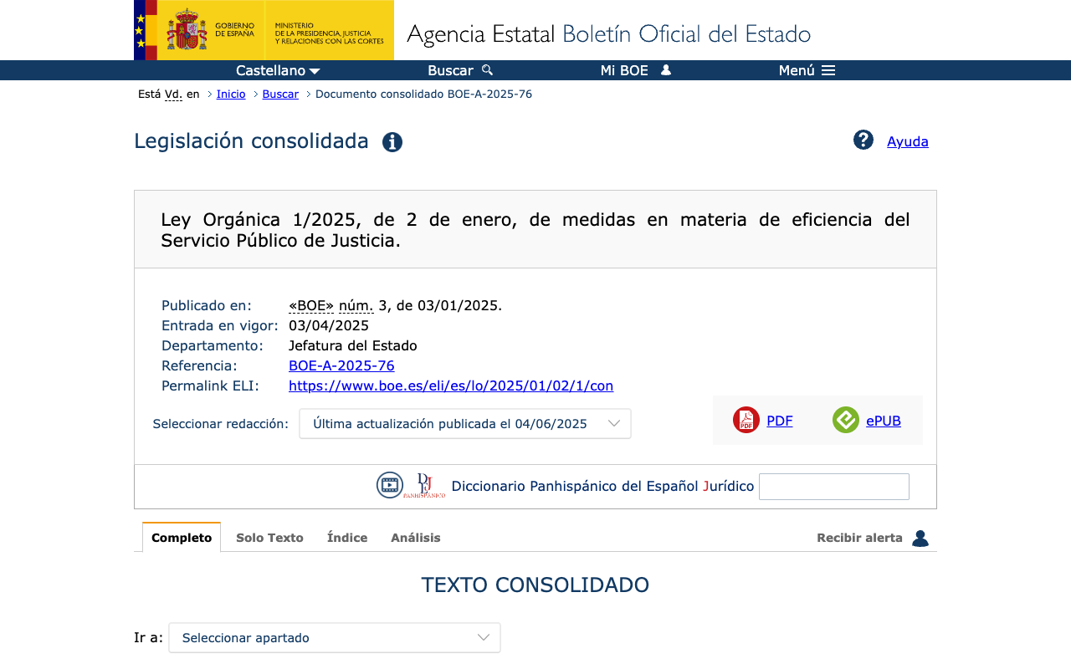1071x669 pixels.
Task: Click the info icon next to Legislación consolidada
Action: coord(392,142)
